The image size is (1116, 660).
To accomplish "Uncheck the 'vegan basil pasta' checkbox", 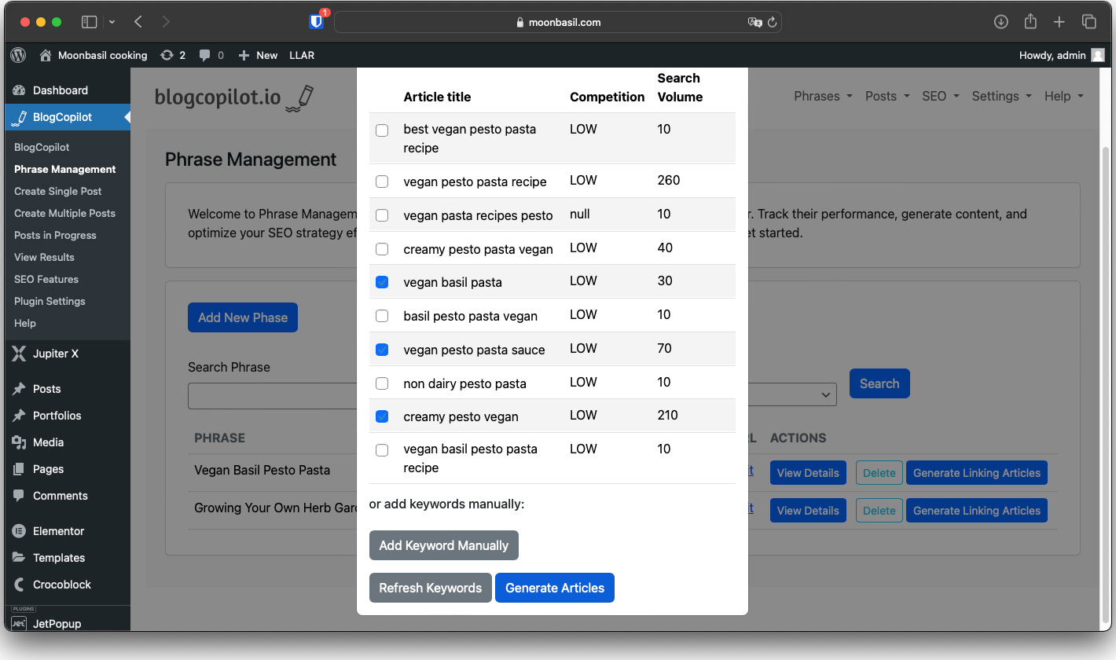I will 382,282.
